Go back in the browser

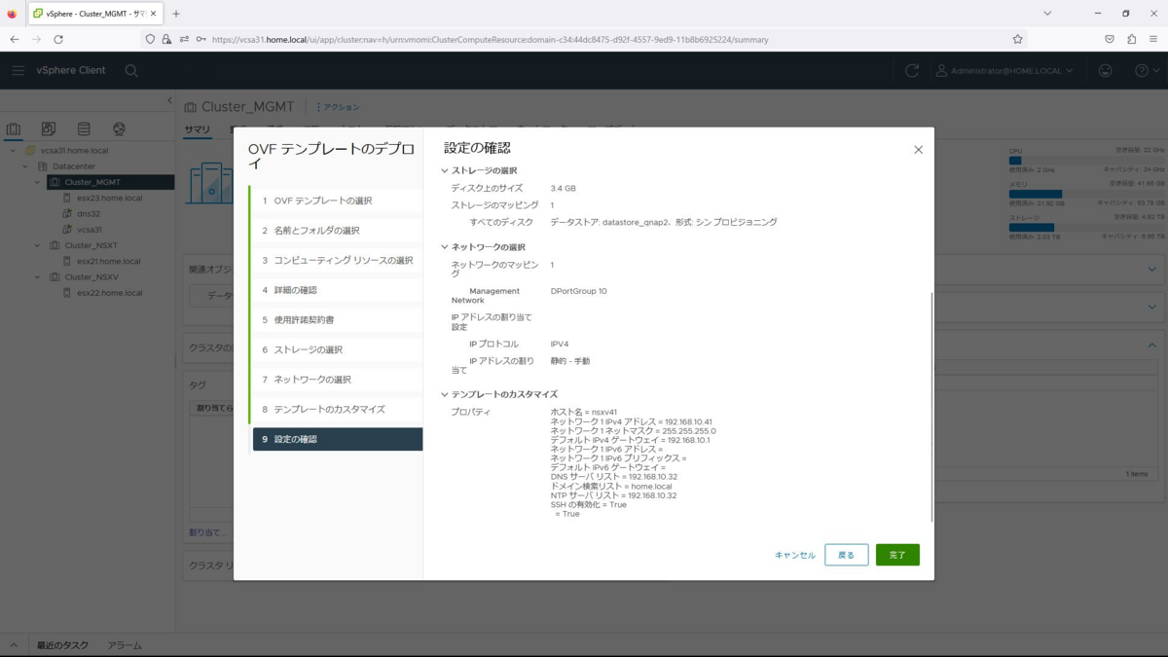[x=15, y=39]
